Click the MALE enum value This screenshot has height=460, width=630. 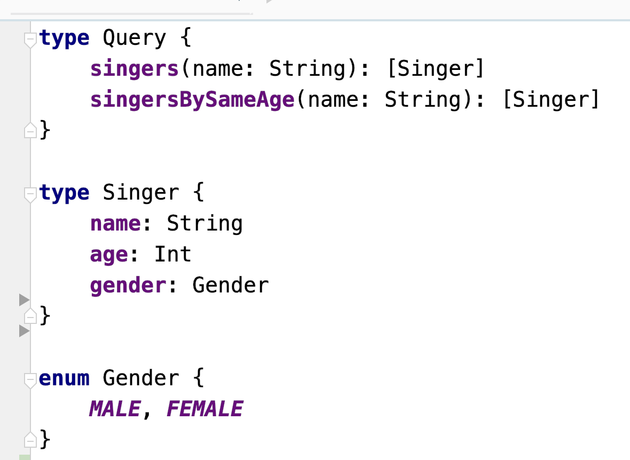coord(115,409)
